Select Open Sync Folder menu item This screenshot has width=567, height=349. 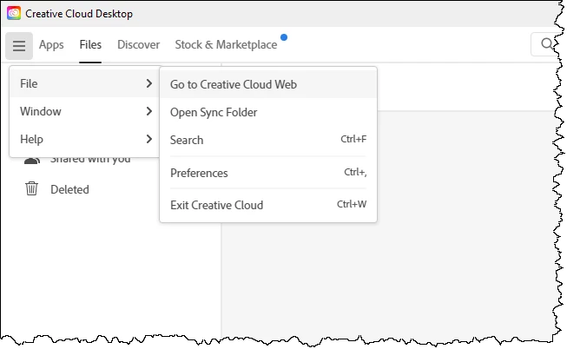(x=214, y=112)
